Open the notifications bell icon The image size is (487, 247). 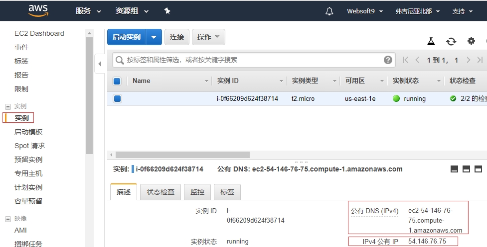[x=329, y=11]
